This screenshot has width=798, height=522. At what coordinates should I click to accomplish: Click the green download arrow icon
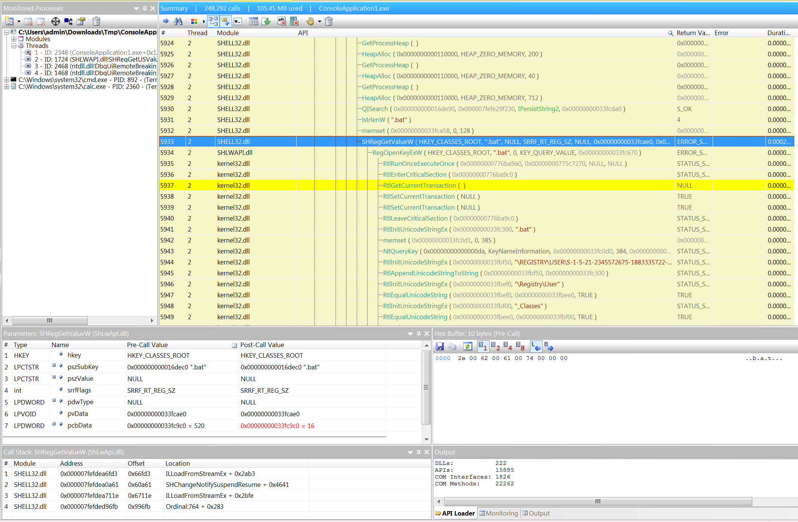(x=266, y=22)
